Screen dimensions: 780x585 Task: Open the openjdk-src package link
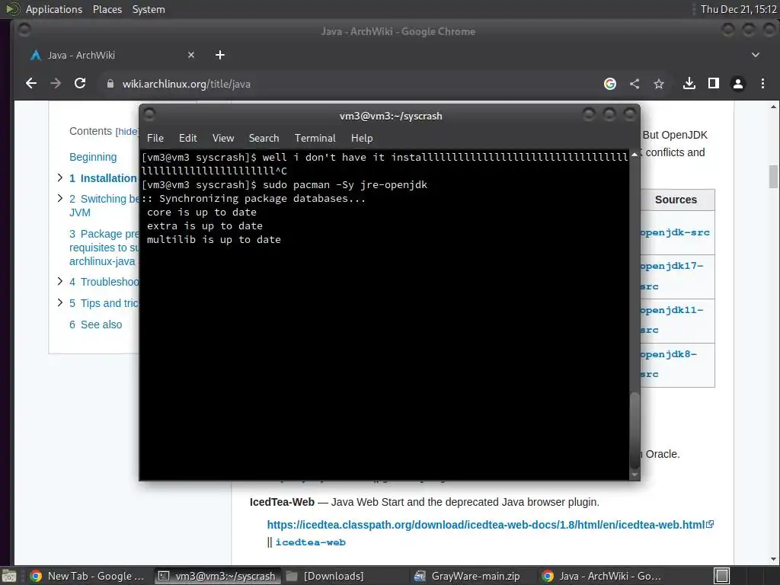(675, 232)
